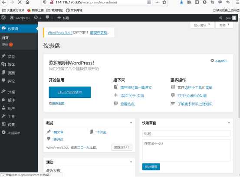Click the 请现在更新 link
The width and height of the screenshot is (240, 177).
[x=99, y=32]
